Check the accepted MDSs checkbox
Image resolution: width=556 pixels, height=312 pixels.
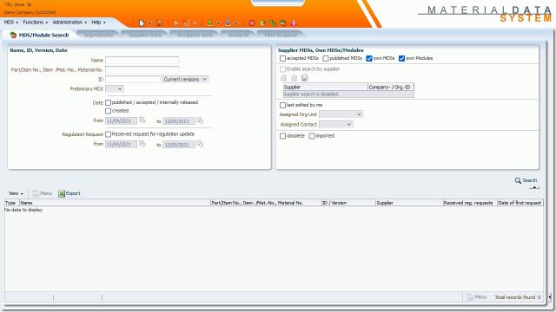click(x=282, y=58)
